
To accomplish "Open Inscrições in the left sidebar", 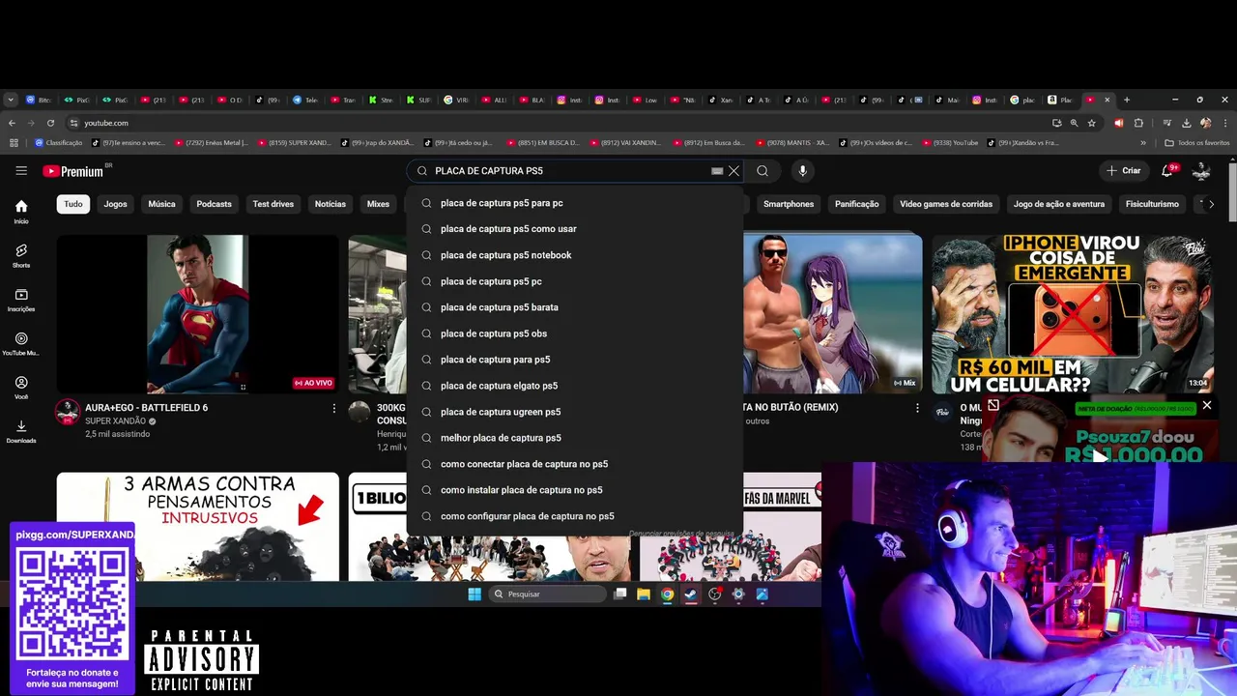I will [21, 300].
